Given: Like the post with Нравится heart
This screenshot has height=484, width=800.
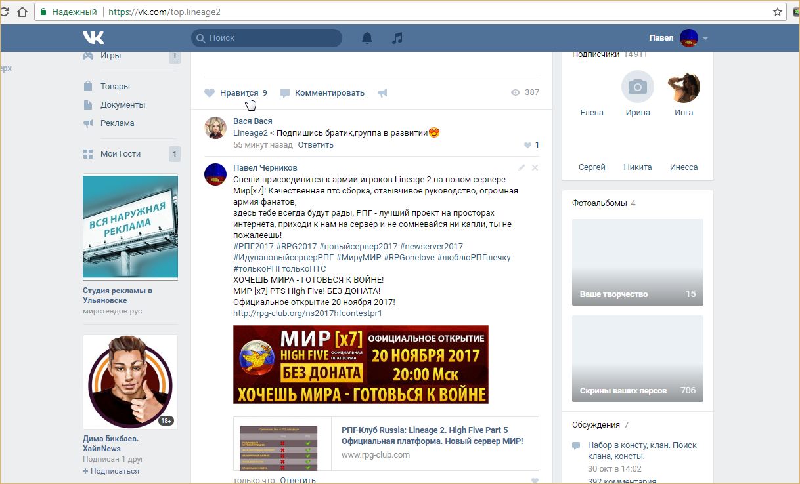Looking at the screenshot, I should (x=210, y=93).
